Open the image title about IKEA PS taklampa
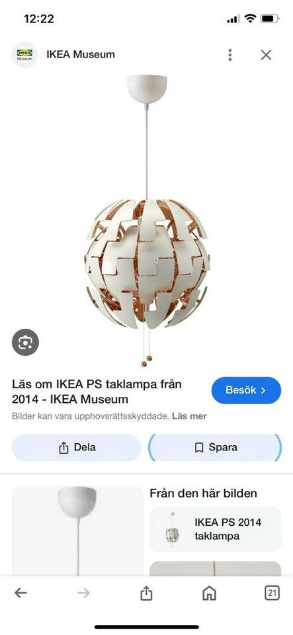This screenshot has height=635, width=293. click(x=97, y=391)
